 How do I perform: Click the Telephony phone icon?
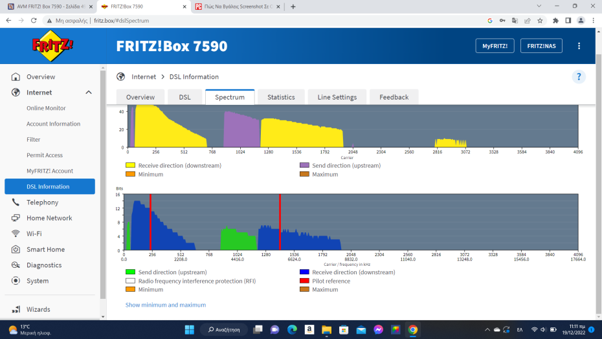tap(16, 202)
